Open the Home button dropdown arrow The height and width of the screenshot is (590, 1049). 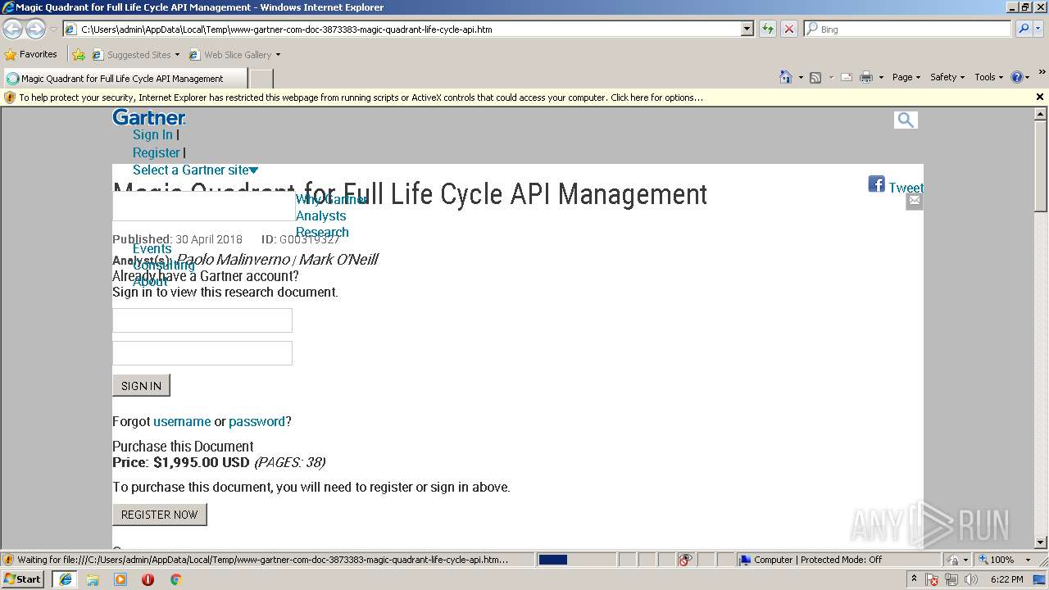(x=801, y=77)
